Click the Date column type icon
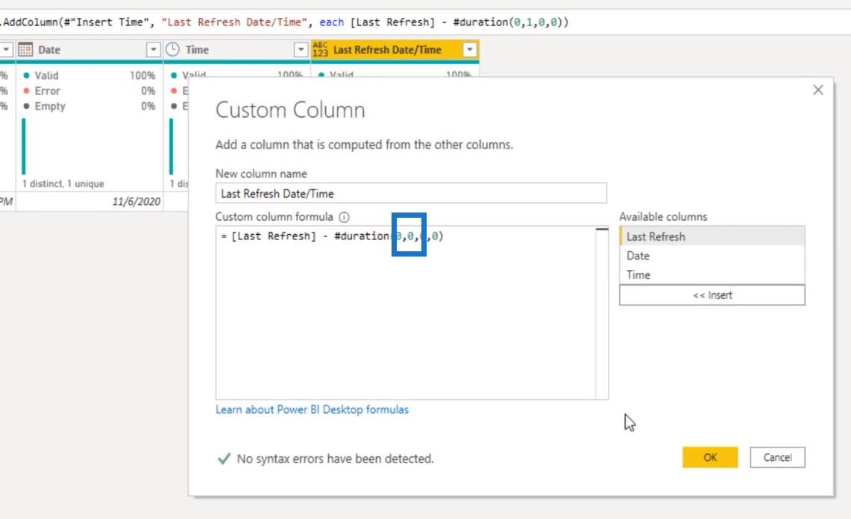The height and width of the screenshot is (519, 851). point(25,49)
